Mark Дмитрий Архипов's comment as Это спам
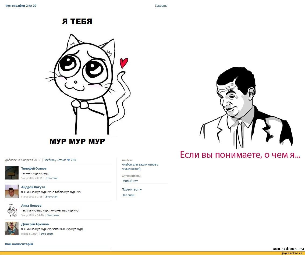 pos(47,234)
